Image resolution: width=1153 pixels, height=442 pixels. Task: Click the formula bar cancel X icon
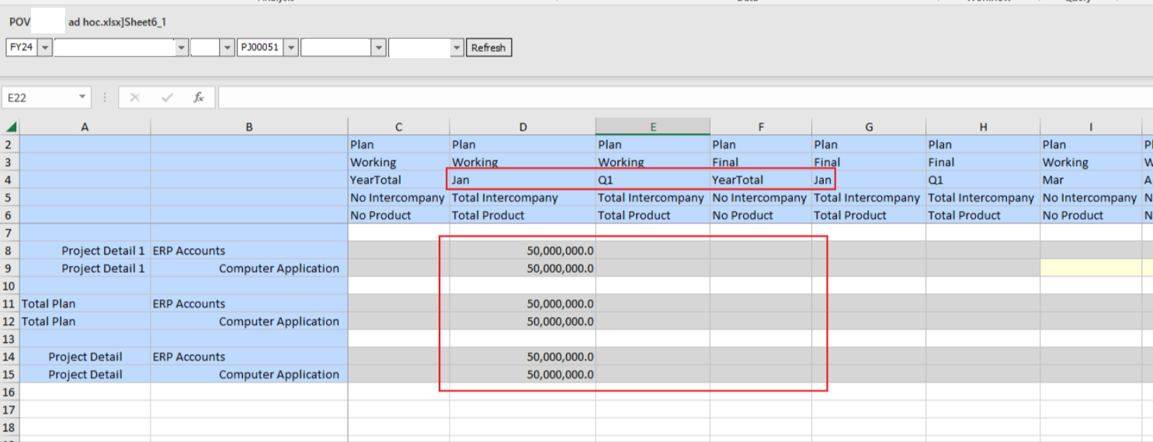coord(135,98)
